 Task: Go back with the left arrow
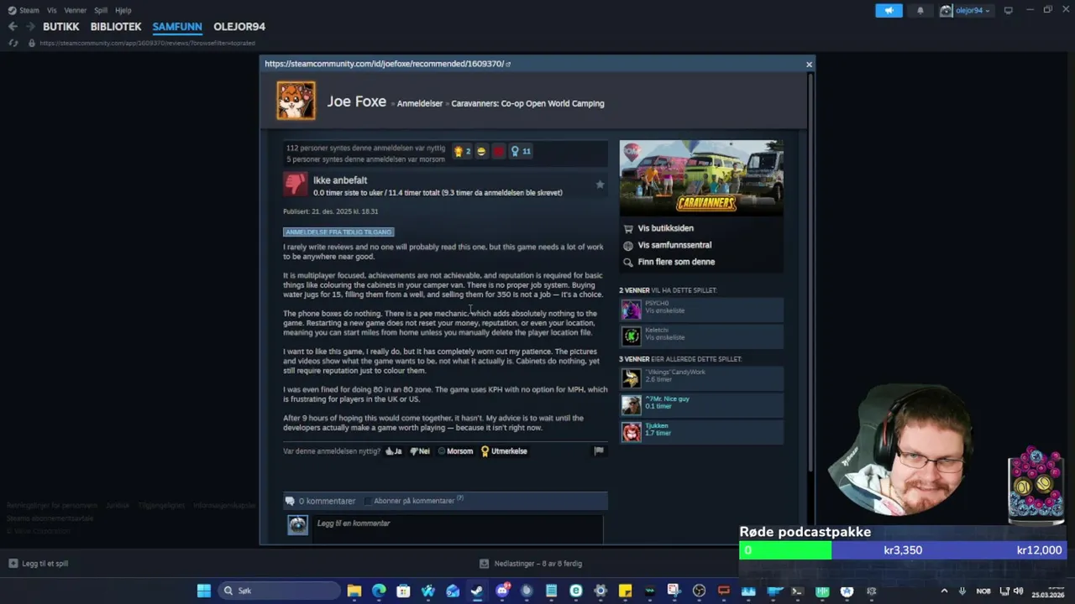click(x=13, y=27)
